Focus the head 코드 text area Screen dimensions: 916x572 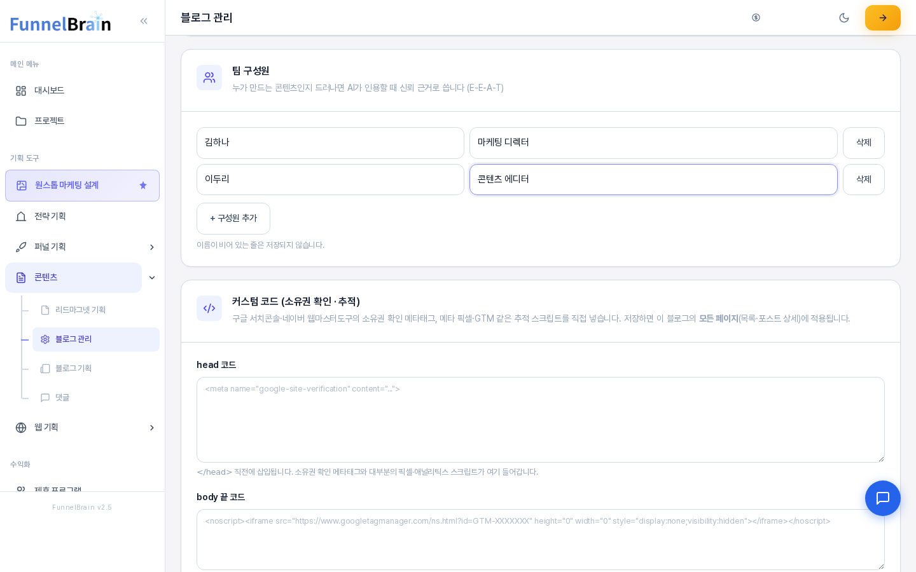tap(541, 420)
